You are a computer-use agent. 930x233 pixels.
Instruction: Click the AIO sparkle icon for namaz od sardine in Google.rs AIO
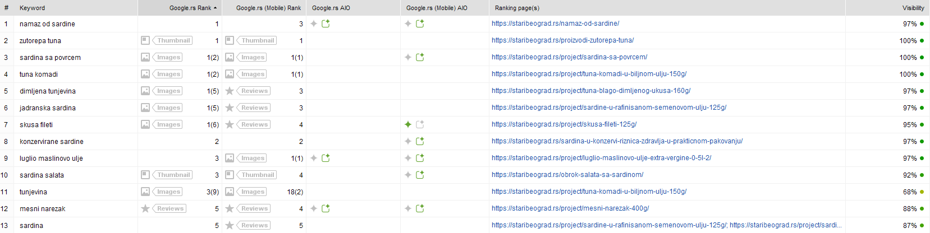(x=314, y=24)
